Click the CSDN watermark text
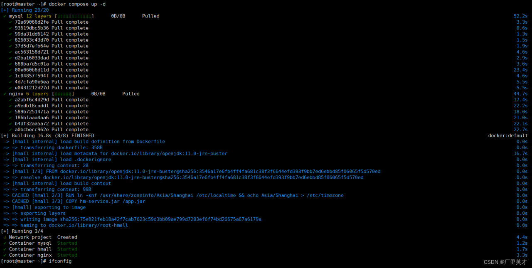Viewport: 532px width, 268px height. click(x=505, y=262)
